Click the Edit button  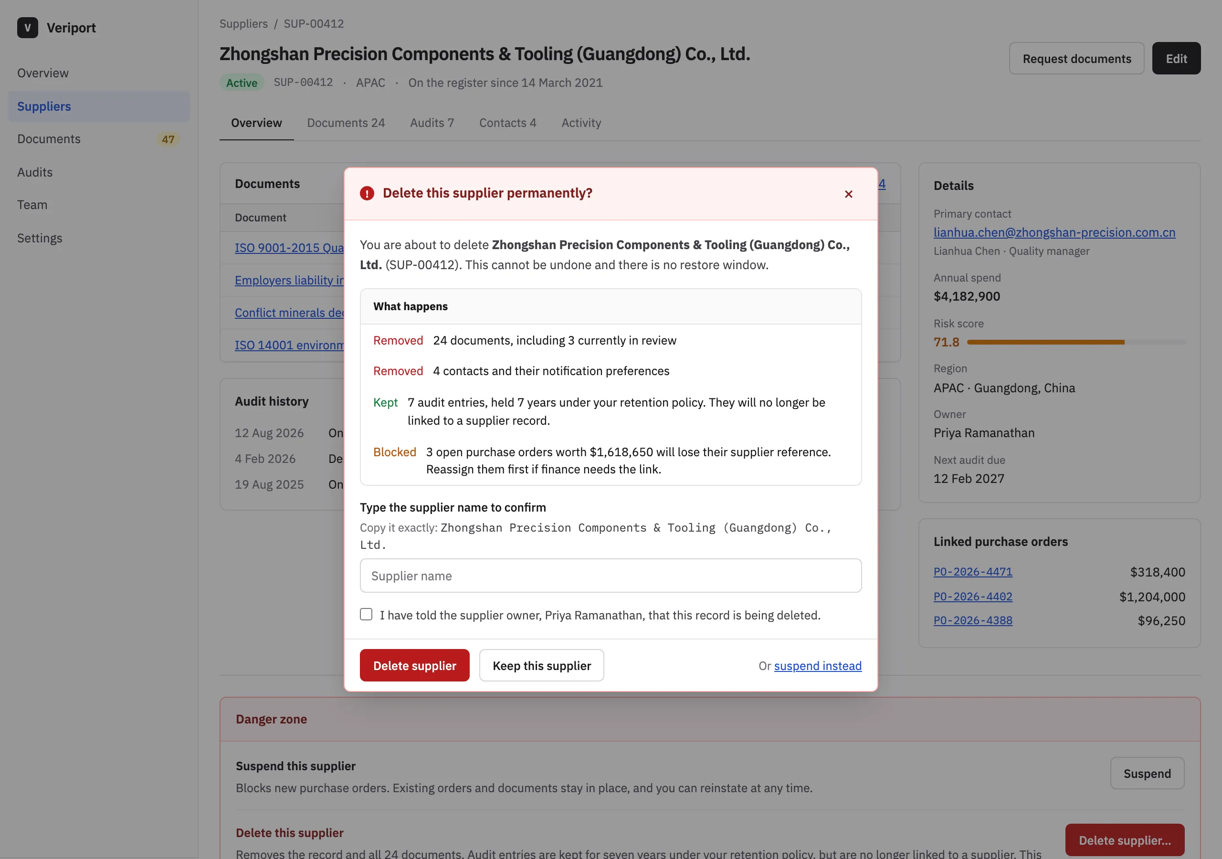(1176, 59)
